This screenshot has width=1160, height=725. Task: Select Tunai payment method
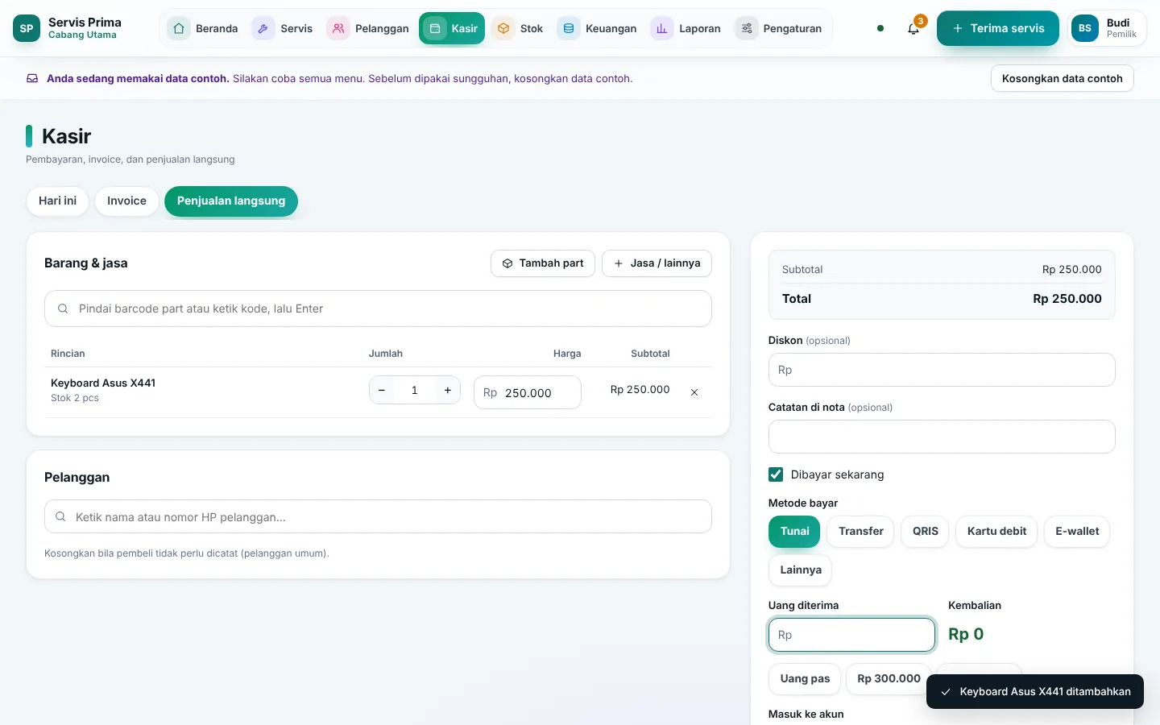[x=794, y=532]
